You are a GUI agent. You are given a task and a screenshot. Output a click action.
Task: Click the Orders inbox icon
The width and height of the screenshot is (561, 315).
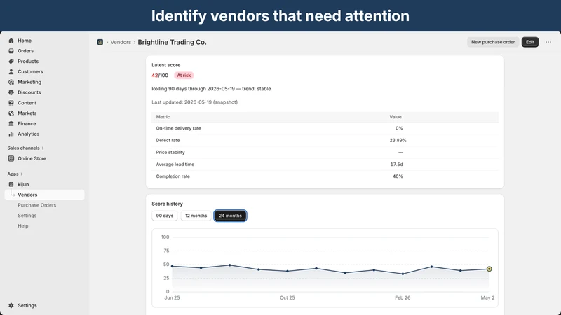(11, 51)
